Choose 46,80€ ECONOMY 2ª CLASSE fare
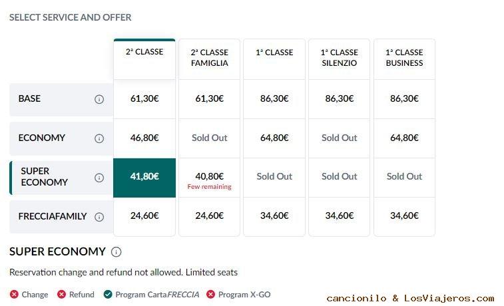 (x=144, y=138)
